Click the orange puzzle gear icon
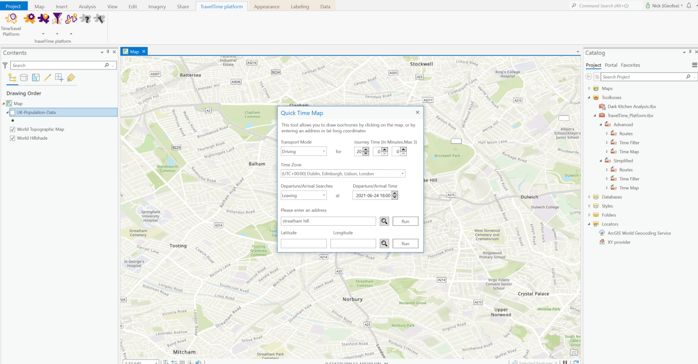698x364 pixels. pos(30,18)
